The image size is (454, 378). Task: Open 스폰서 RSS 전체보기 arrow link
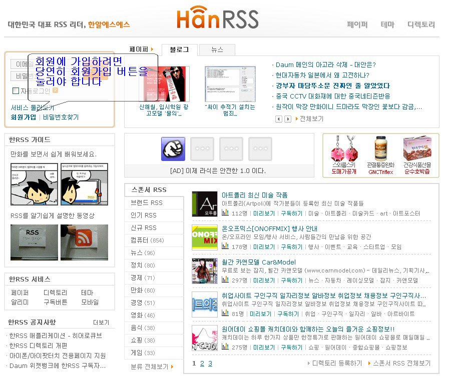(x=399, y=363)
